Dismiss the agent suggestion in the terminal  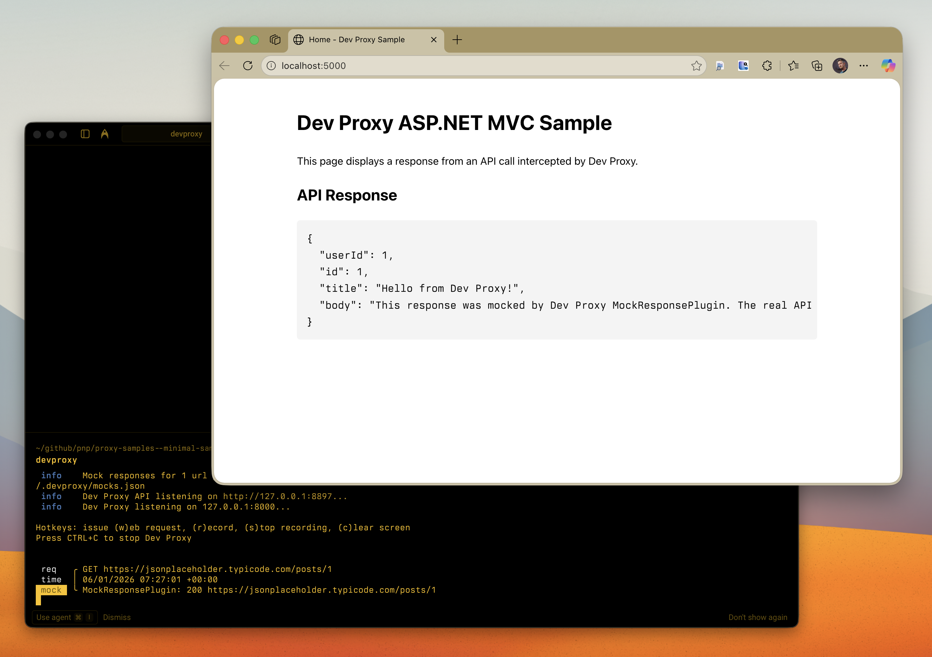coord(117,617)
